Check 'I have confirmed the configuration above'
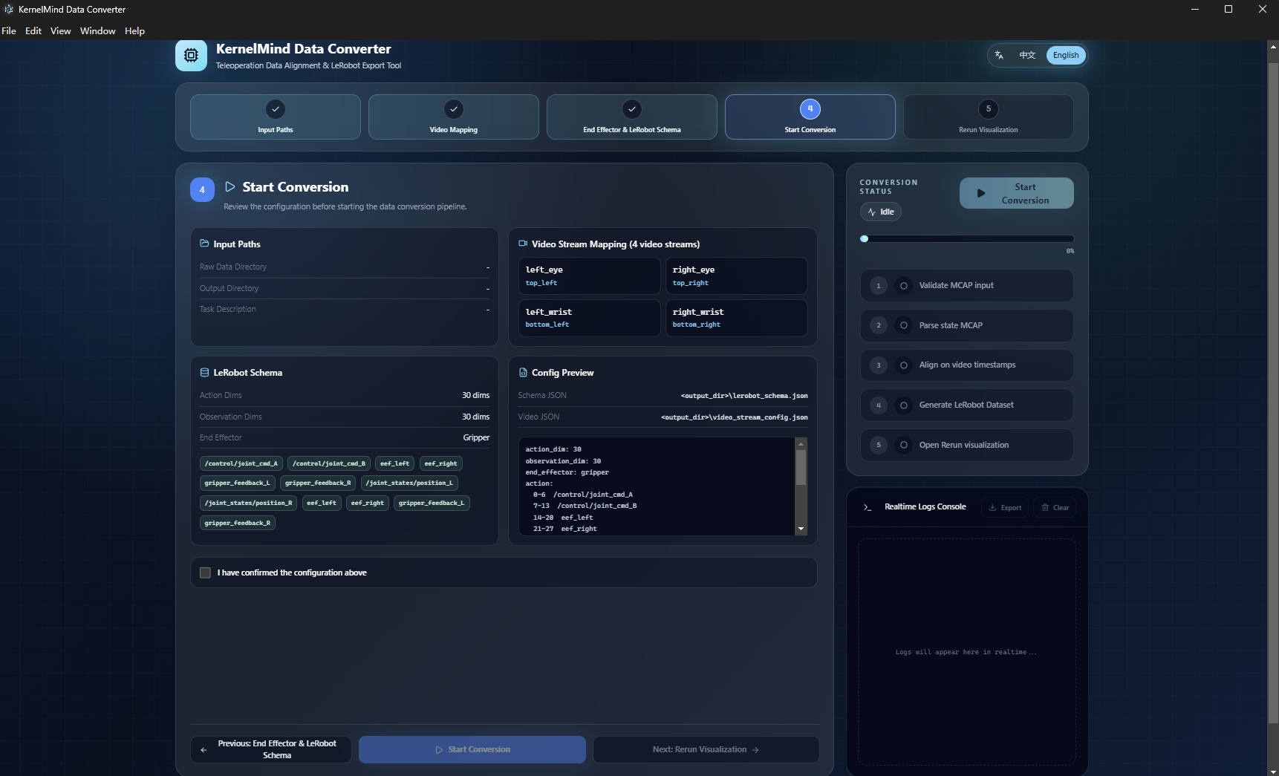Viewport: 1279px width, 776px height. pyautogui.click(x=206, y=573)
